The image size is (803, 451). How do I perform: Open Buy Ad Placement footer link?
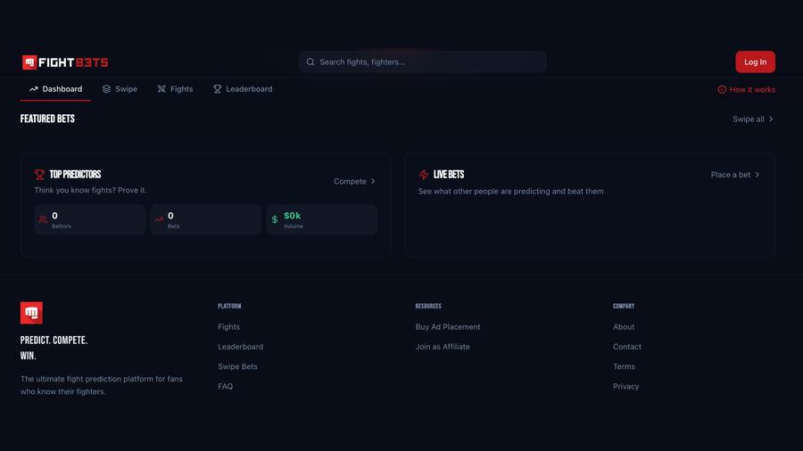point(448,327)
